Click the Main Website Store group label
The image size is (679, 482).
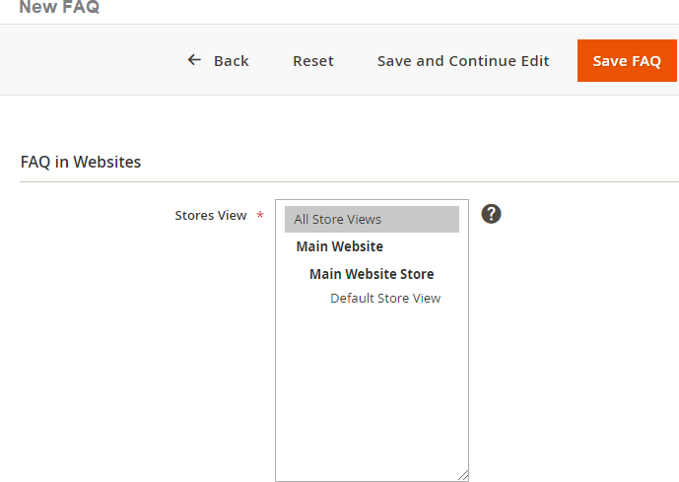click(x=372, y=274)
